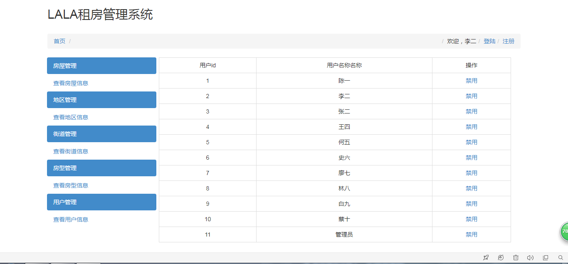
Task: Select the name cell 史六
Action: click(344, 158)
